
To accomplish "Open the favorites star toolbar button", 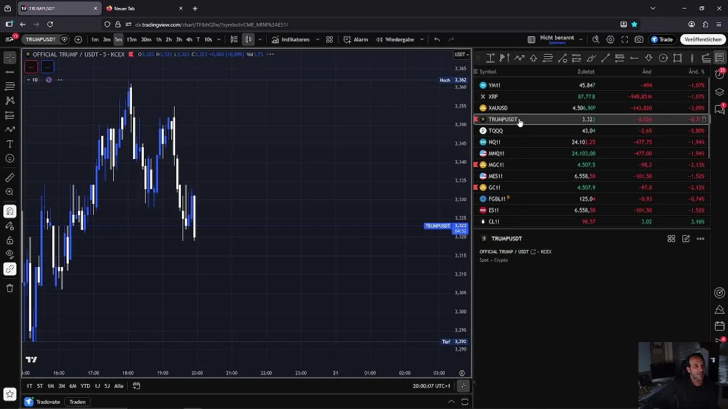I will 10,393.
